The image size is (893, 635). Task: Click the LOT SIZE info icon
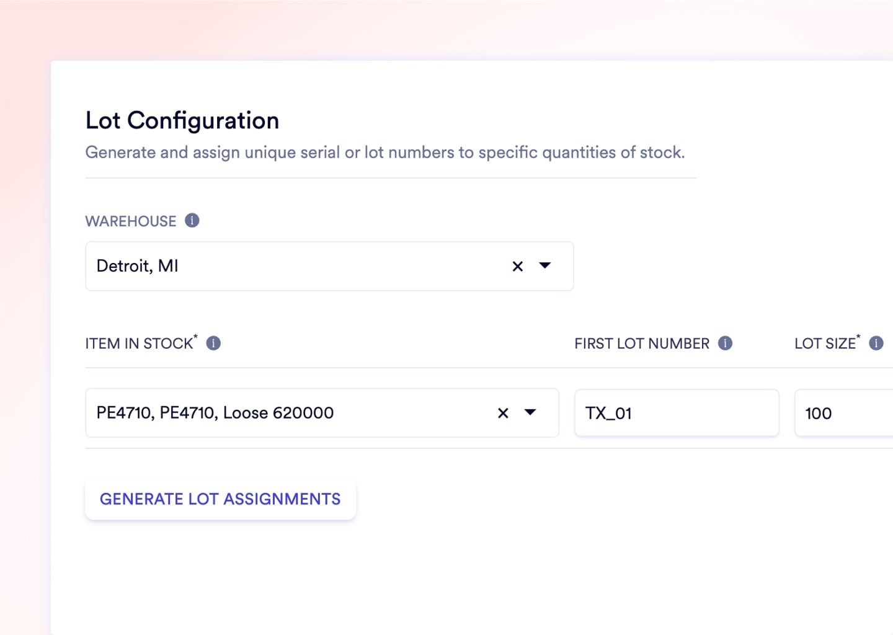876,343
